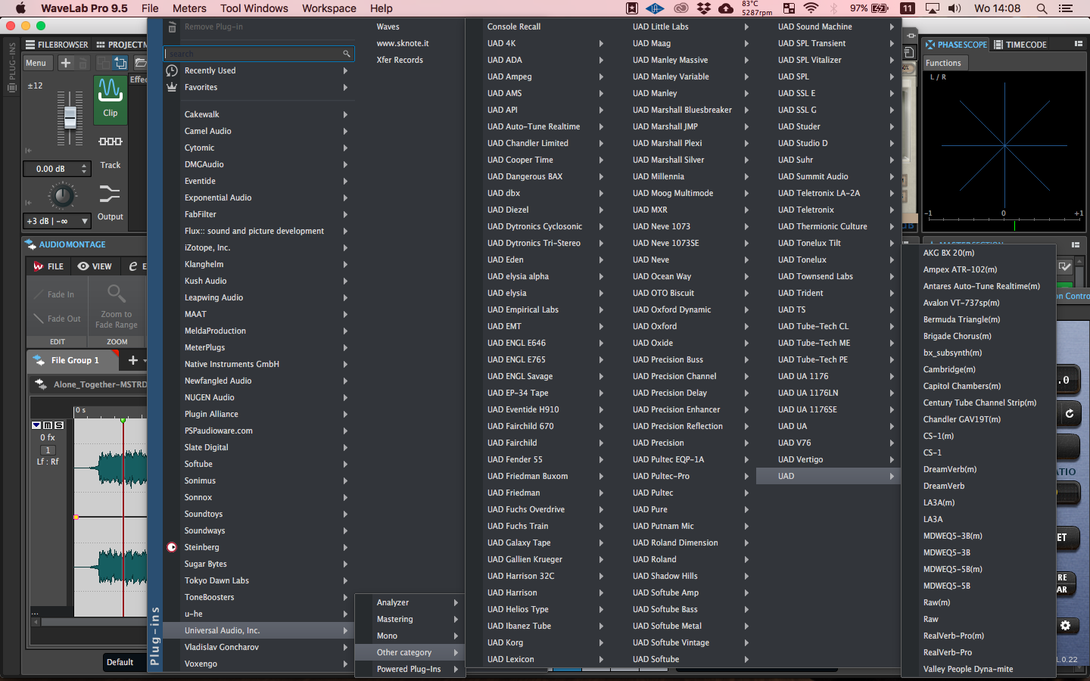Expand the iZotope, Inc. submenu
The width and height of the screenshot is (1090, 681).
pyautogui.click(x=257, y=247)
